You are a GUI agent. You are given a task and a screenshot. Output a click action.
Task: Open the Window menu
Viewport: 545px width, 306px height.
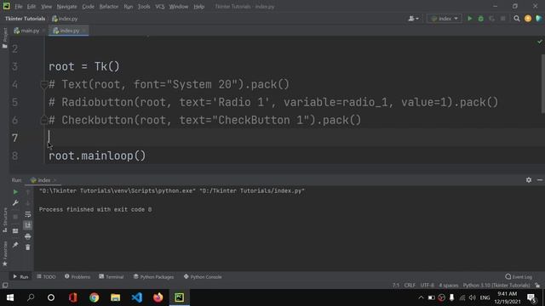(x=179, y=7)
